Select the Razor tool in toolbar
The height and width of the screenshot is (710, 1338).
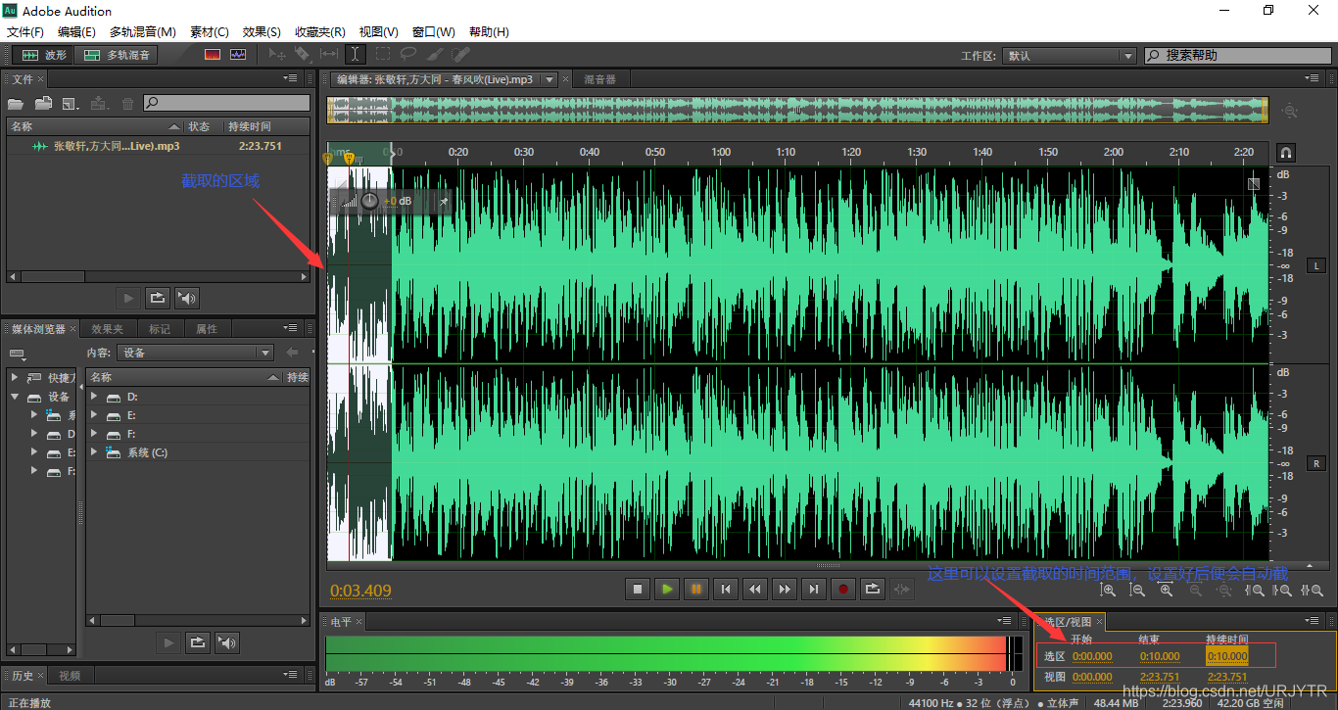click(303, 55)
